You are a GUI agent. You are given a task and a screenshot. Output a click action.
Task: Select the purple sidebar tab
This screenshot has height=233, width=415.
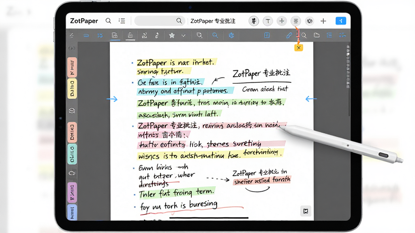coord(72,193)
